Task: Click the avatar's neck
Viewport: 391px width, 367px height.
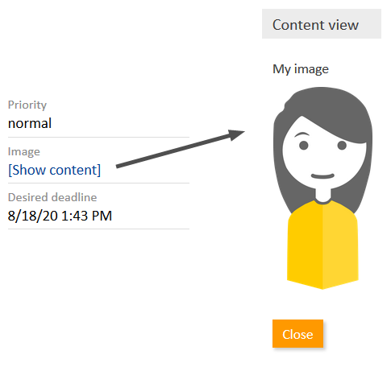Action: (322, 195)
